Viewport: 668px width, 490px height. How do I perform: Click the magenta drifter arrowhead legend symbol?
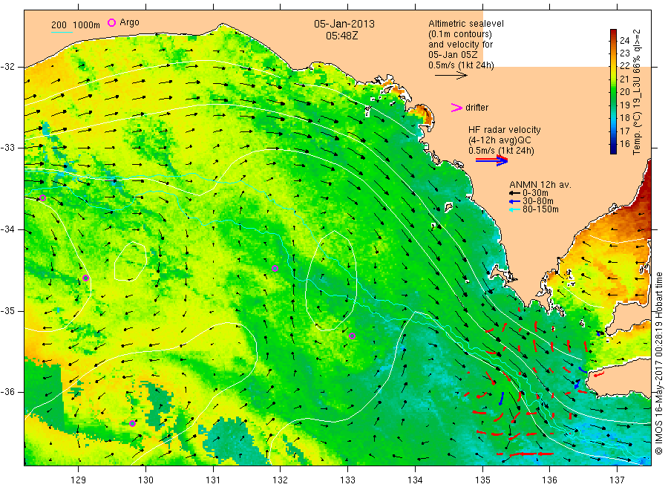[x=456, y=108]
